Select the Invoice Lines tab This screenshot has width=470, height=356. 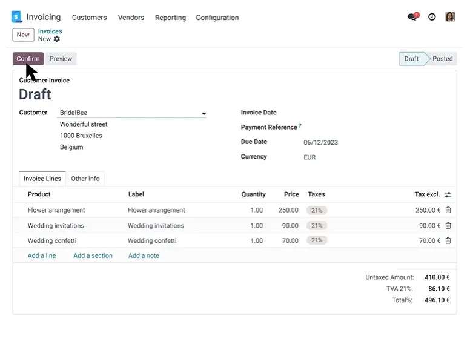[42, 179]
